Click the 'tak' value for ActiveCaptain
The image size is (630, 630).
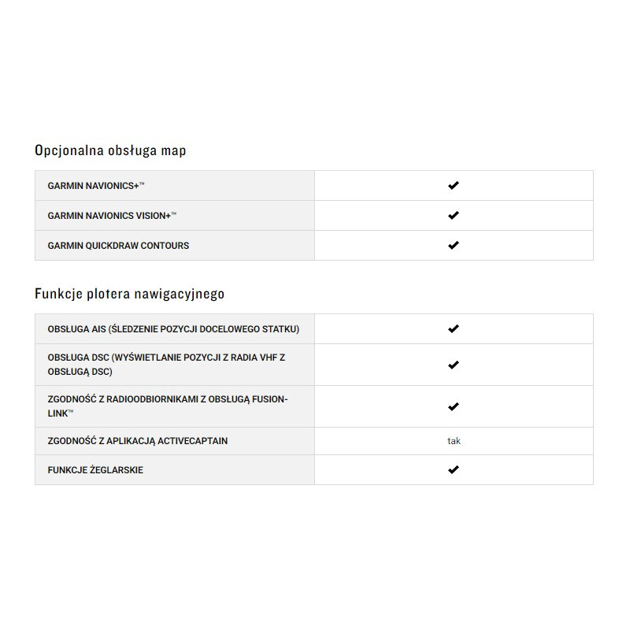454,441
